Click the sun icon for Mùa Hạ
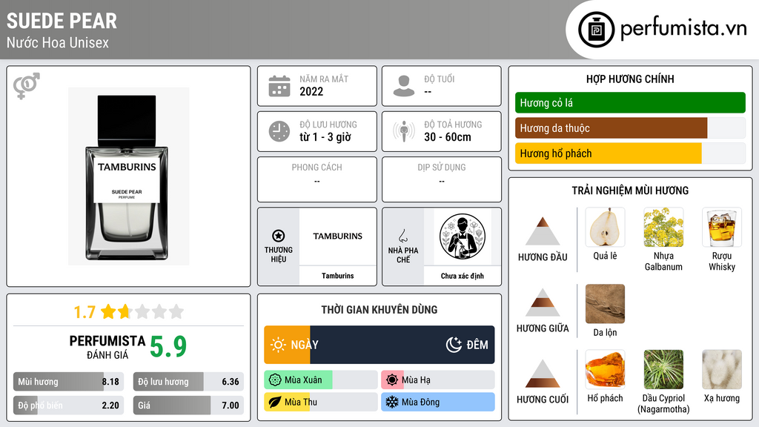Image resolution: width=759 pixels, height=427 pixels. [x=392, y=380]
